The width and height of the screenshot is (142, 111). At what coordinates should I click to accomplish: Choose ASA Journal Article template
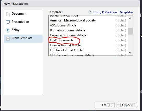[88, 25]
